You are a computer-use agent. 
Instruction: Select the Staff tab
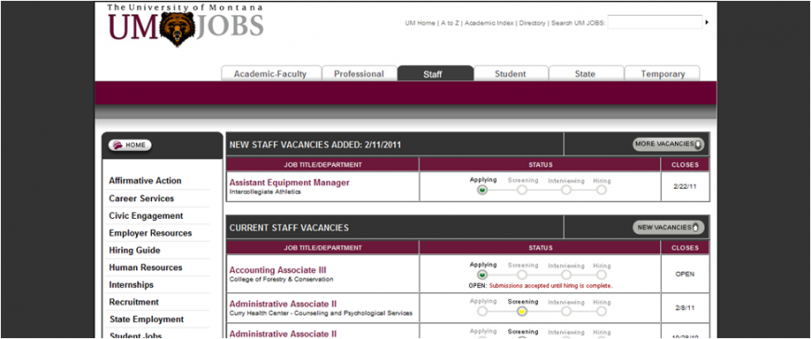pos(435,74)
